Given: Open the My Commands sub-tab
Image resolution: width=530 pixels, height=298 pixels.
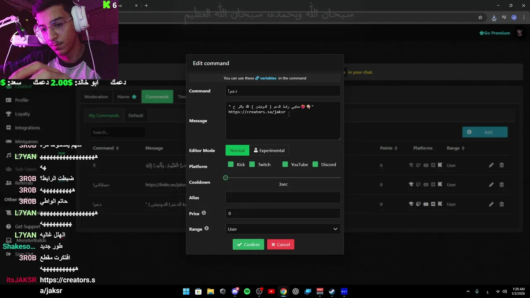Looking at the screenshot, I should (x=104, y=115).
